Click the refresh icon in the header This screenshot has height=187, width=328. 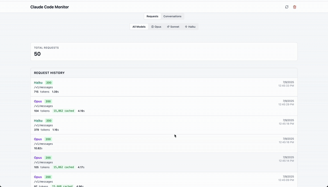287,7
